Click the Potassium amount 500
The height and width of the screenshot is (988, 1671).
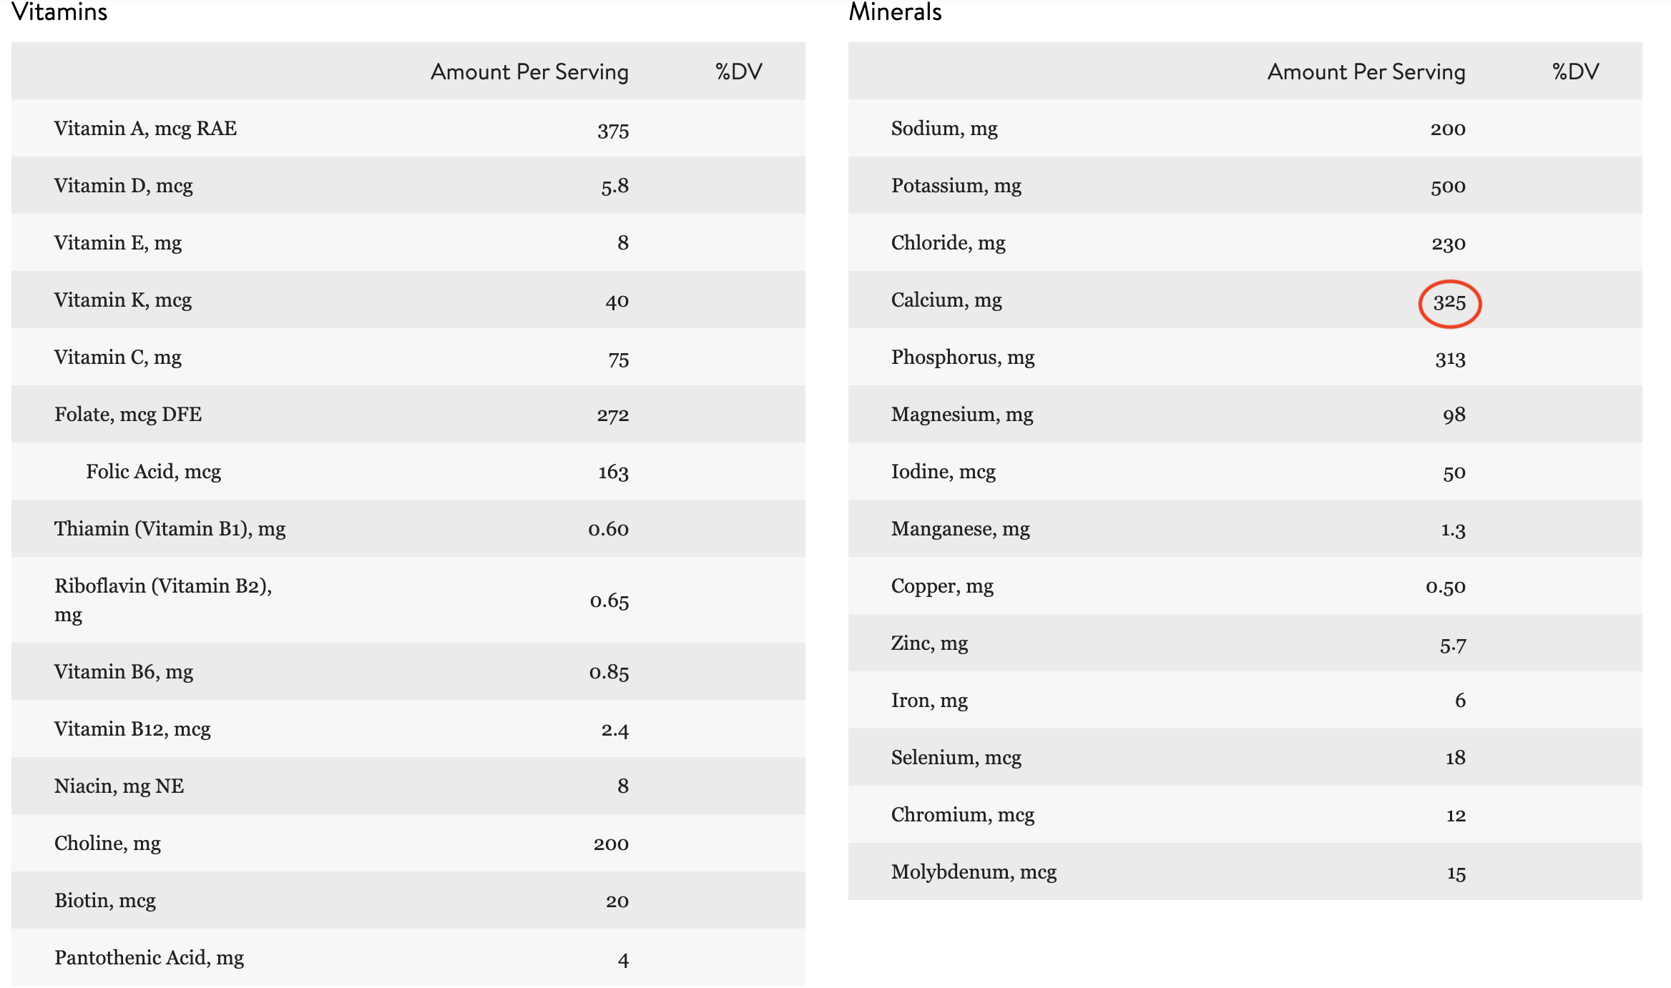tap(1448, 187)
